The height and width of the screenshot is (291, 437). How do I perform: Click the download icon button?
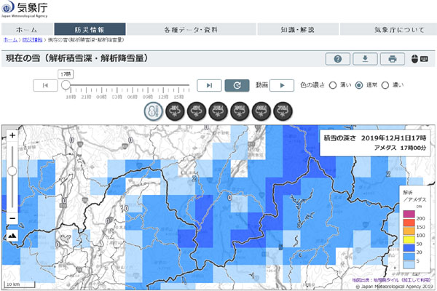[365, 59]
